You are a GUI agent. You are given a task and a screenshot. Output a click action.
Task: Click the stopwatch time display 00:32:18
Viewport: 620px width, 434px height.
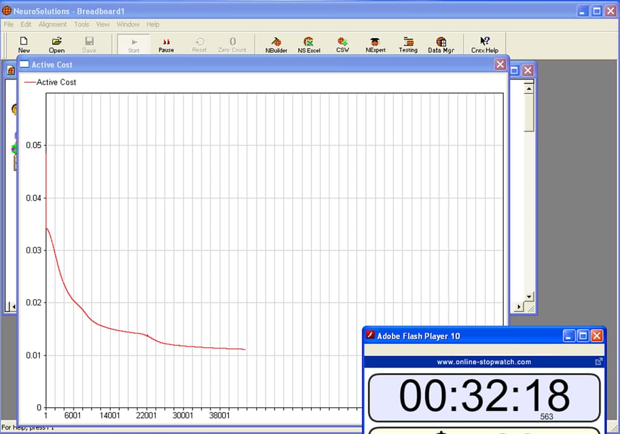pyautogui.click(x=484, y=397)
